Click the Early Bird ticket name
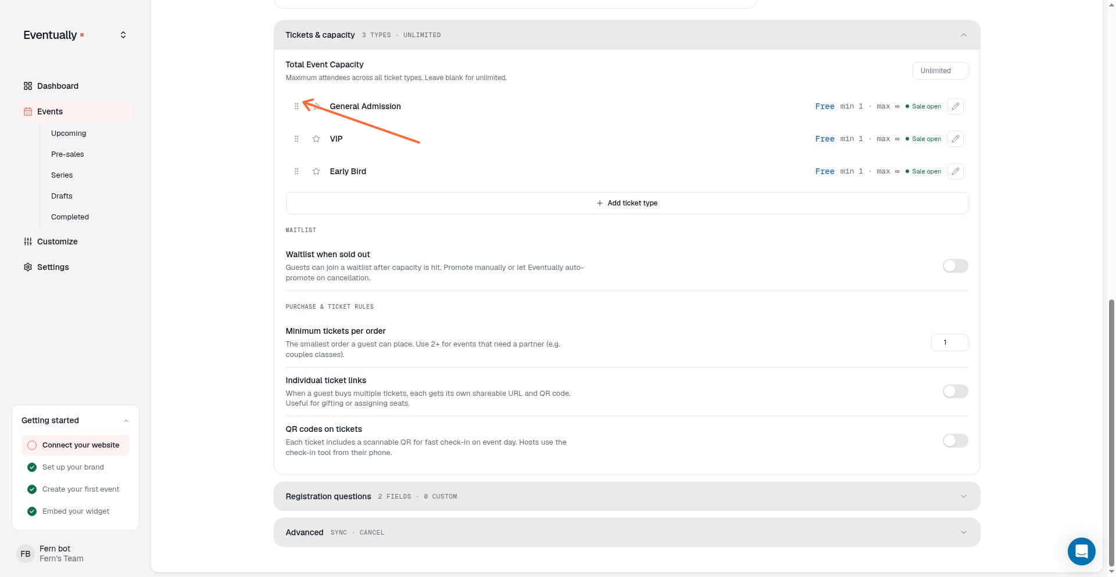Image resolution: width=1116 pixels, height=577 pixels. click(x=348, y=171)
